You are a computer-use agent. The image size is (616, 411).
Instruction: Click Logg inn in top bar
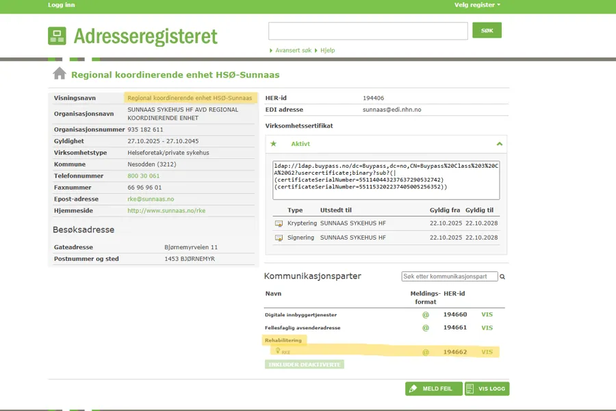62,5
